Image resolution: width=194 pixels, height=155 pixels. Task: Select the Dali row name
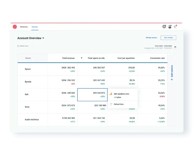[x=27, y=94]
